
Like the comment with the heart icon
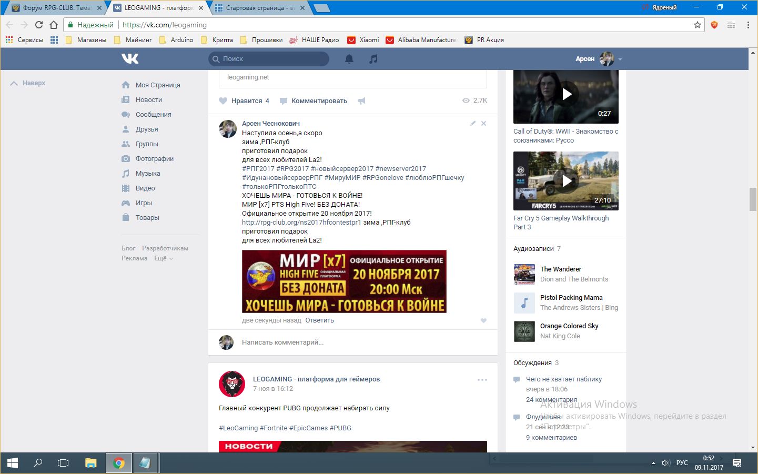pyautogui.click(x=483, y=320)
